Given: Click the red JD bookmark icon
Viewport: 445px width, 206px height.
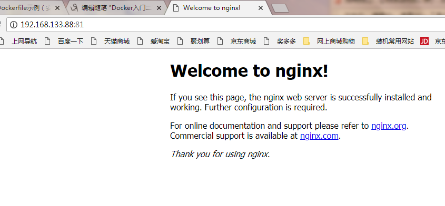Looking at the screenshot, I should [x=424, y=42].
